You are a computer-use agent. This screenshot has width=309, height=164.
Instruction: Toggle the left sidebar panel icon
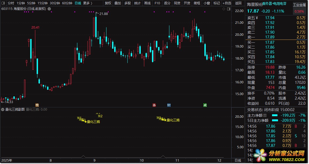[4, 3]
